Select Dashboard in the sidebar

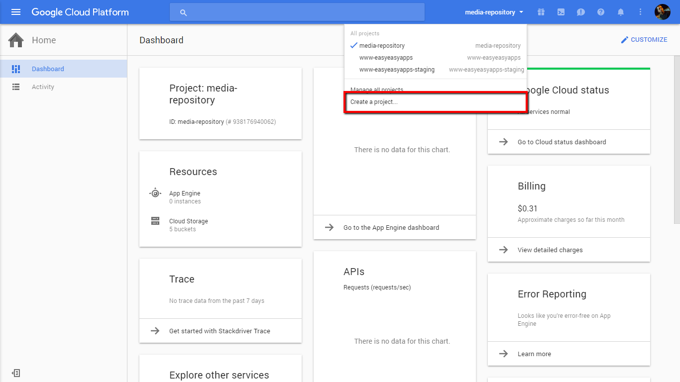point(48,69)
